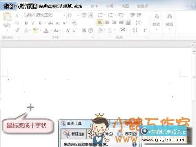Open the Line Spacing options
This screenshot has width=196, height=147.
click(x=138, y=23)
